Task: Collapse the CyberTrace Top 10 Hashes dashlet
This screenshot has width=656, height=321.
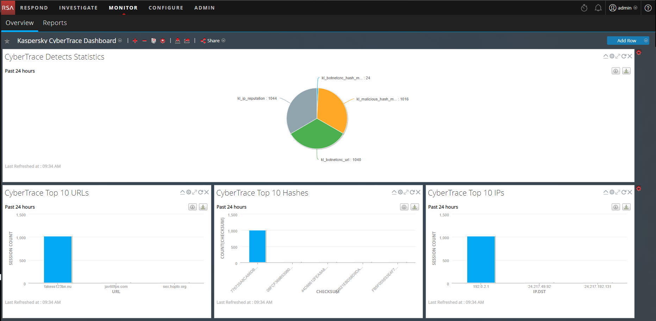Action: click(394, 192)
